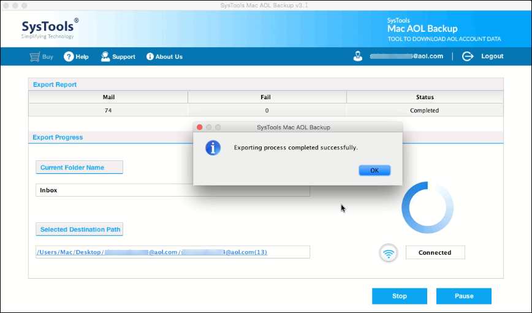This screenshot has height=313, width=532.
Task: Select the Mail column header
Action: click(x=108, y=97)
